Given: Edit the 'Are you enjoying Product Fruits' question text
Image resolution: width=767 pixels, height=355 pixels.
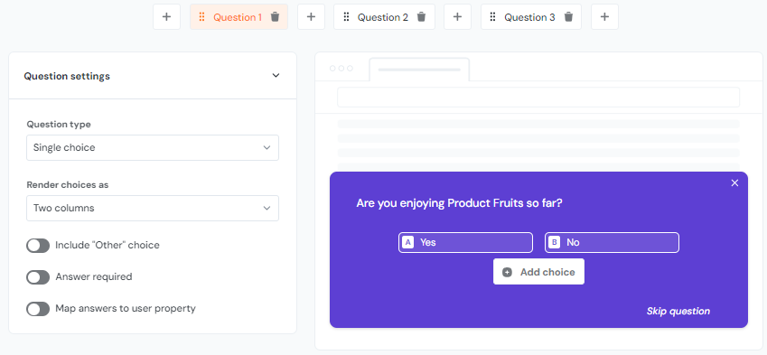Looking at the screenshot, I should tap(459, 203).
